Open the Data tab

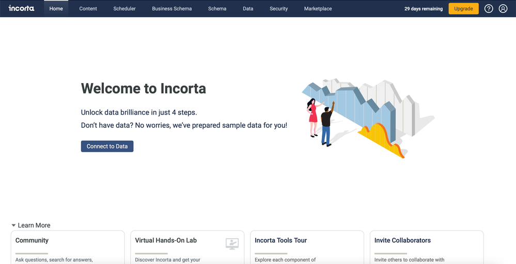point(248,9)
